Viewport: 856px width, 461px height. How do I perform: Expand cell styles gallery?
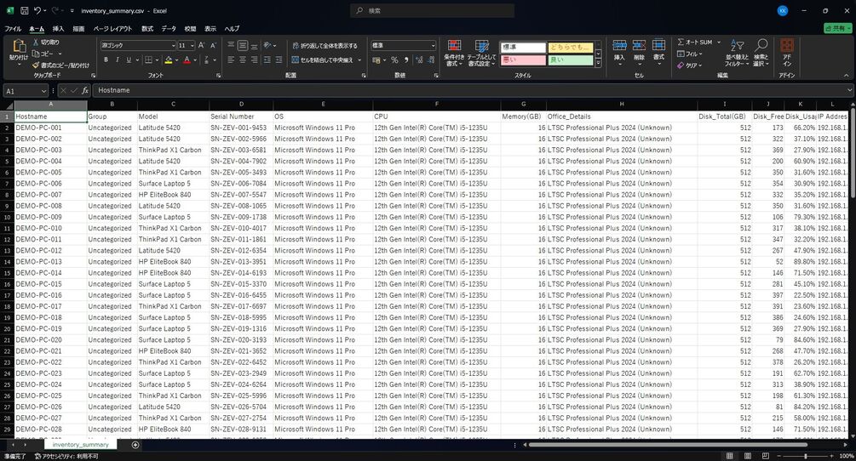coord(598,64)
